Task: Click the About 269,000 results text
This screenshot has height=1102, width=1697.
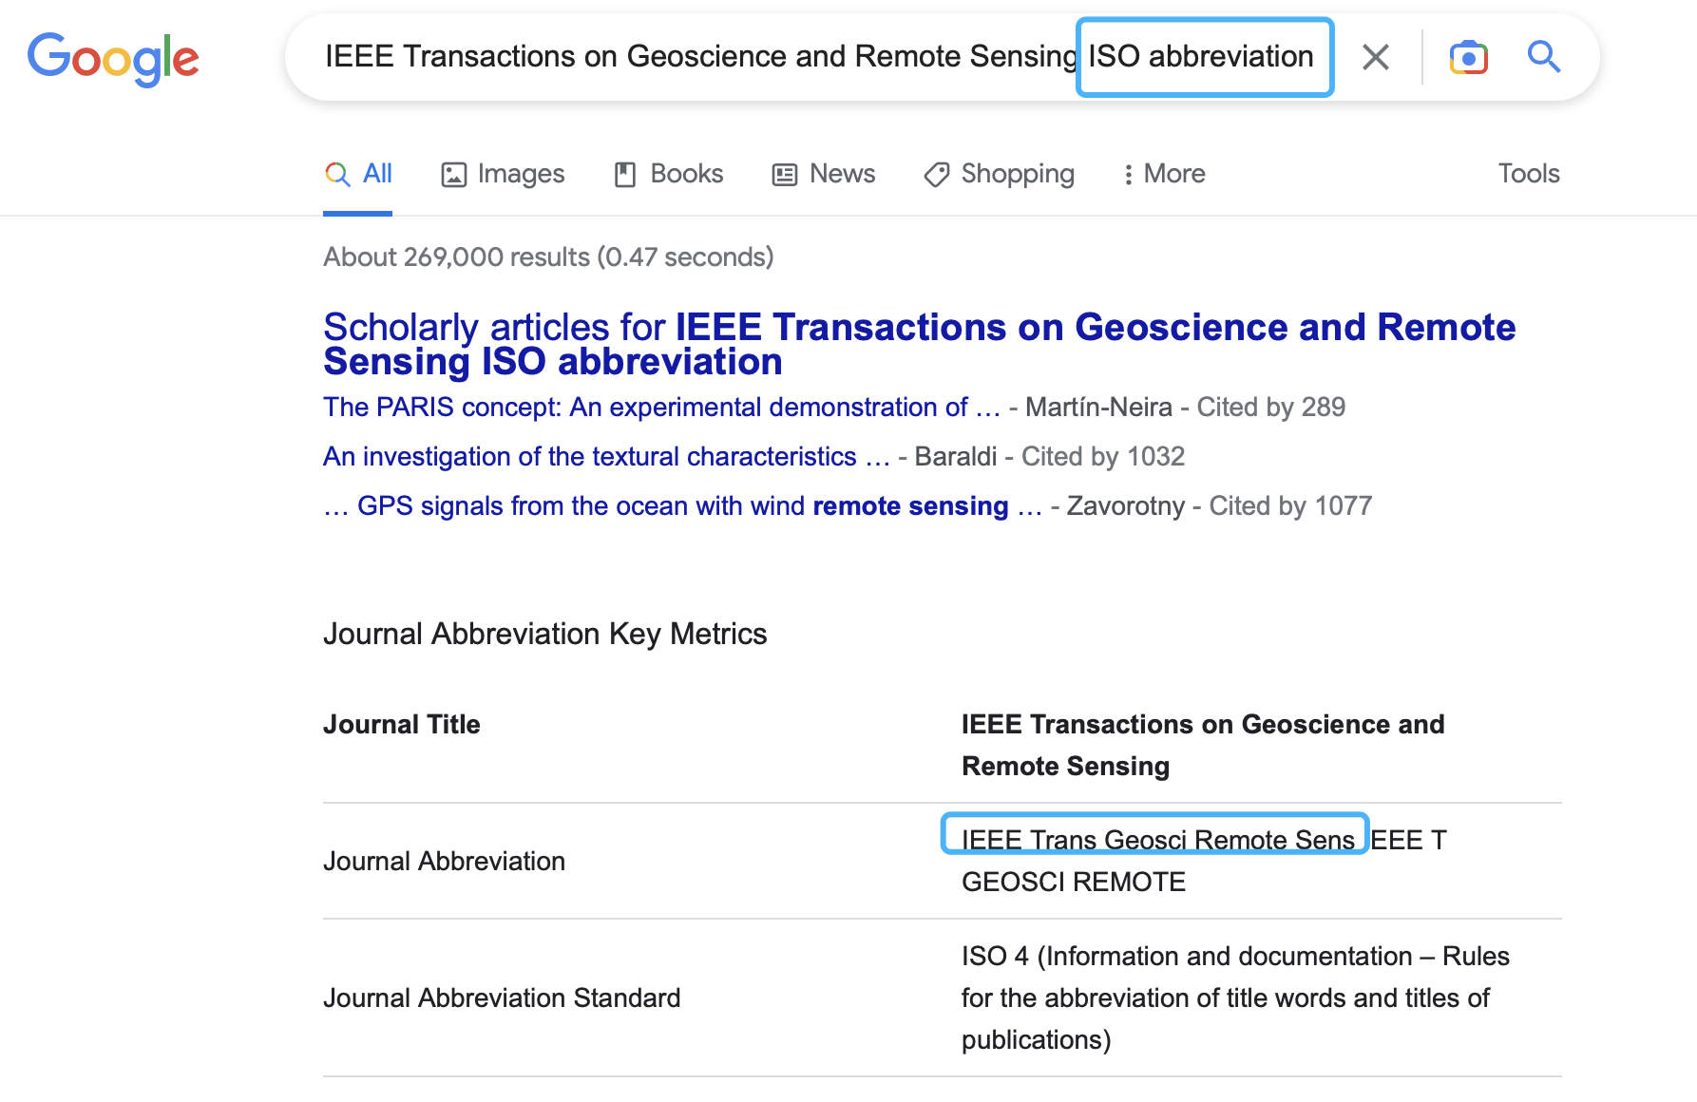Action: coord(548,256)
